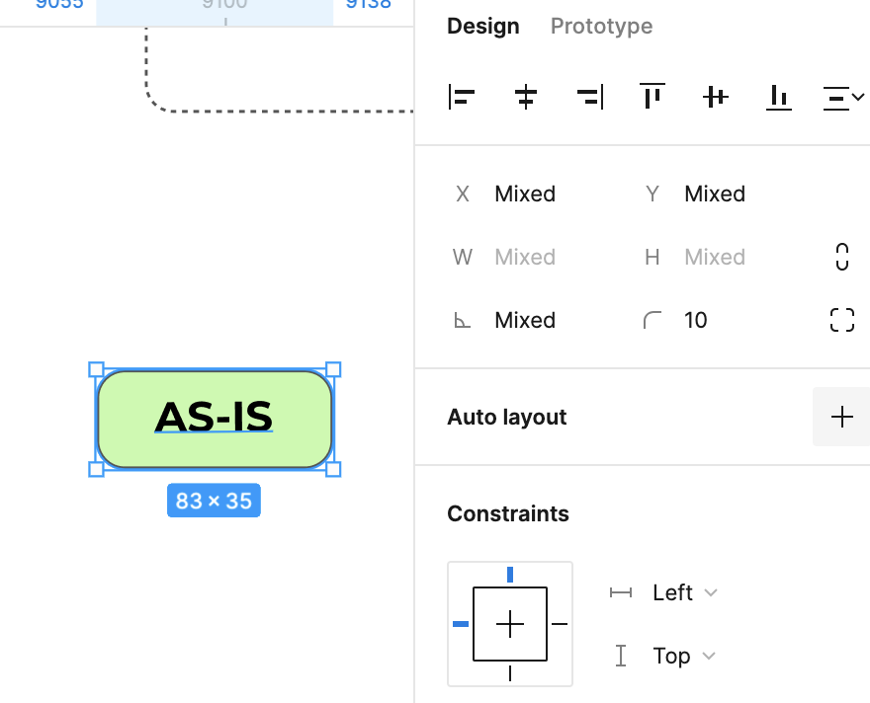
Task: Toggle the top constraint marker in the constraints box
Action: (x=510, y=575)
